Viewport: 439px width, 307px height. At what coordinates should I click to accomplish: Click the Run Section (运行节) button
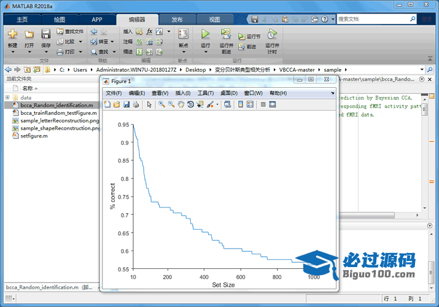(249, 36)
